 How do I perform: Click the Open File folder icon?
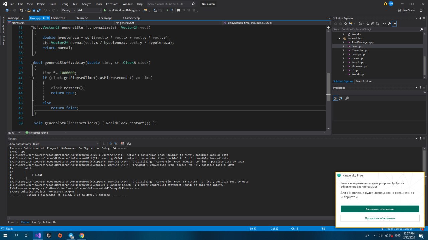click(x=29, y=10)
